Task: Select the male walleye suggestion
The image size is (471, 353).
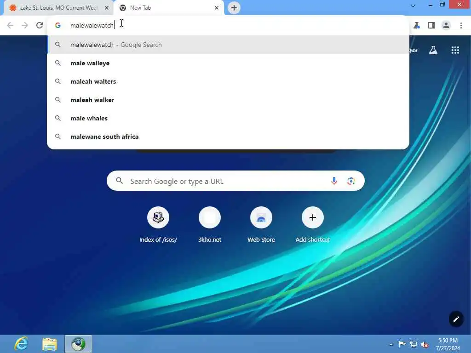Action: (x=228, y=63)
